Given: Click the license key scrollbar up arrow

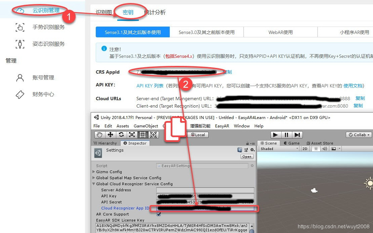Looking at the screenshot, I should coord(252,226).
